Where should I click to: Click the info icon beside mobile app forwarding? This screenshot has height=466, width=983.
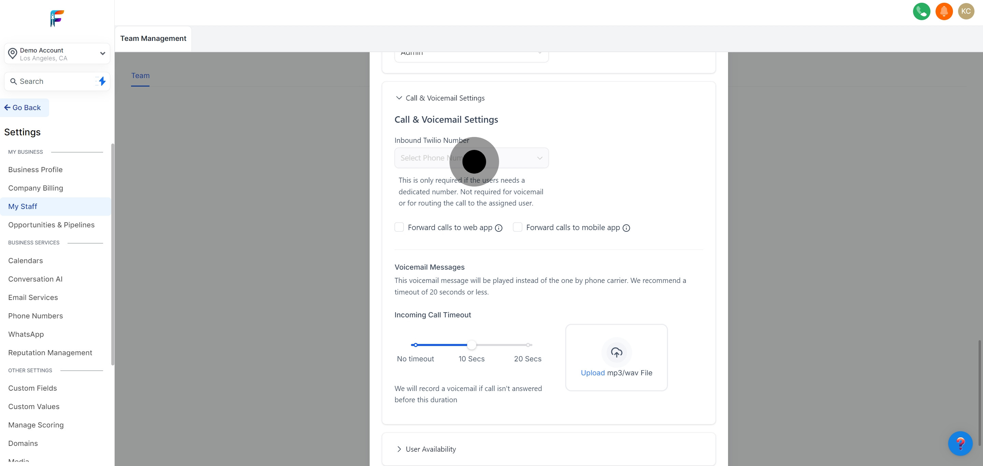(626, 228)
